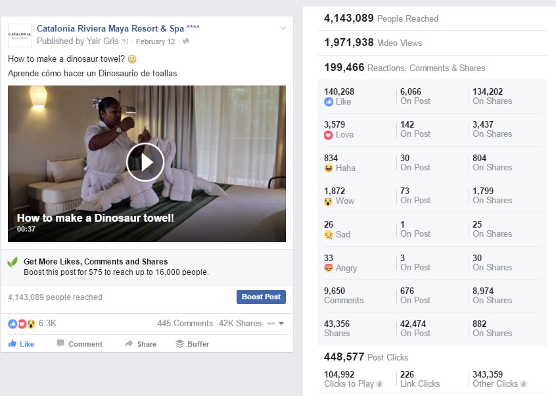The height and width of the screenshot is (396, 556).
Task: Click the Boost Post button
Action: pos(261,297)
